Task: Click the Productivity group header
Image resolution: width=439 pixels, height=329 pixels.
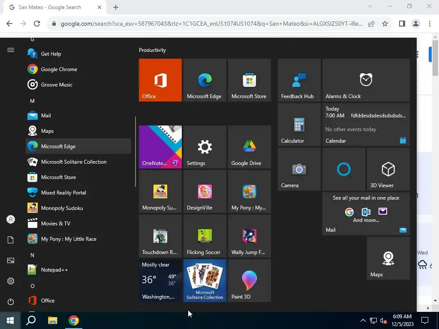Action: tap(152, 50)
